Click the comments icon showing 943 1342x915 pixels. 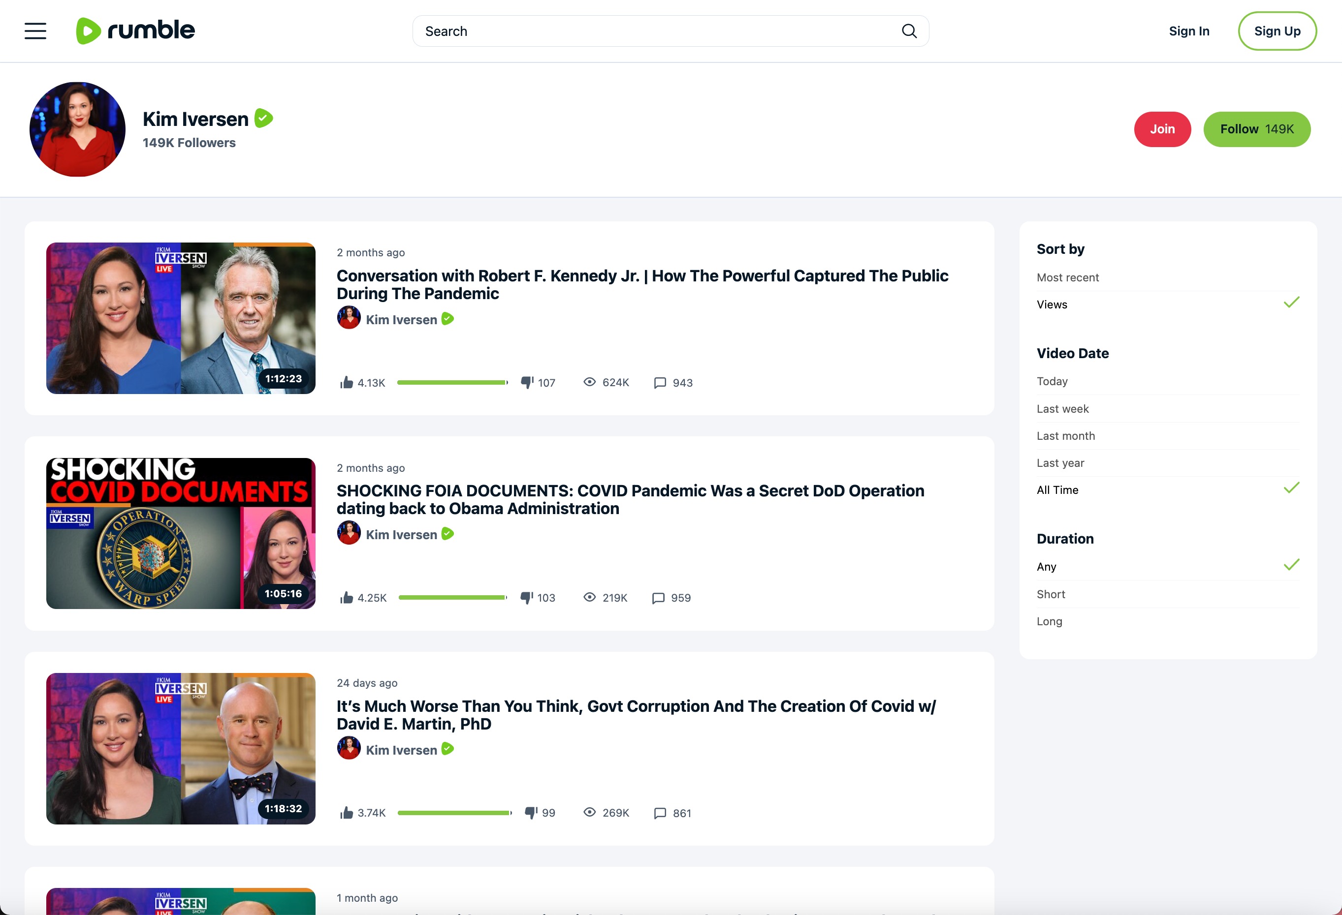click(x=660, y=383)
